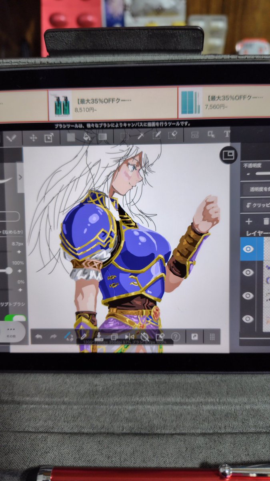Hide the selected top layer
The image size is (270, 481).
pyautogui.click(x=248, y=249)
